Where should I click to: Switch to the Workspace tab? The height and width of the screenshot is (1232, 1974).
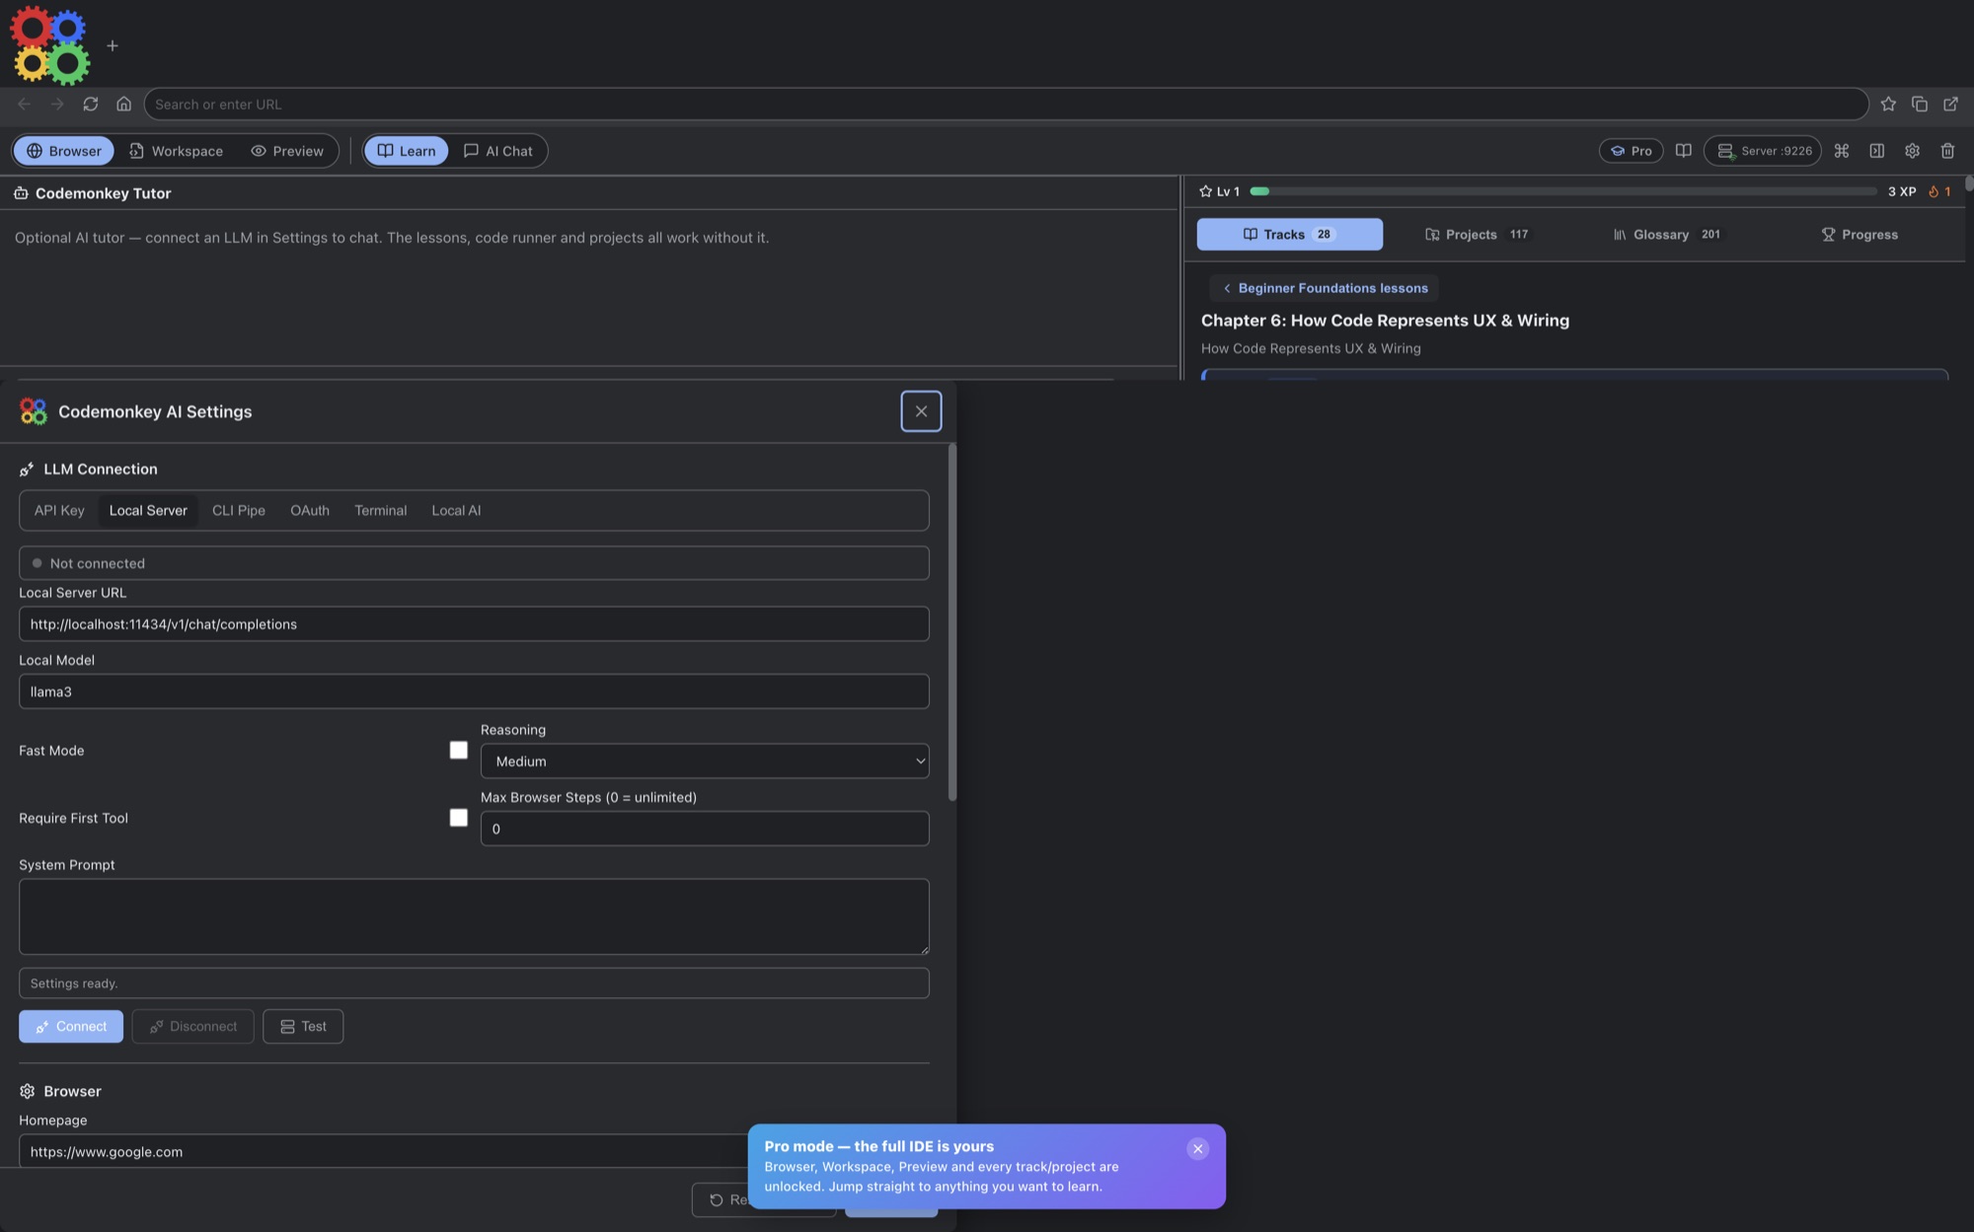click(176, 151)
